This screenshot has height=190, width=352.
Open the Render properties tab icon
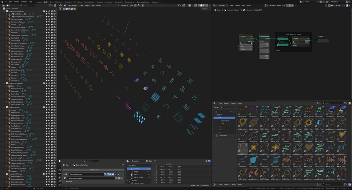point(60,170)
